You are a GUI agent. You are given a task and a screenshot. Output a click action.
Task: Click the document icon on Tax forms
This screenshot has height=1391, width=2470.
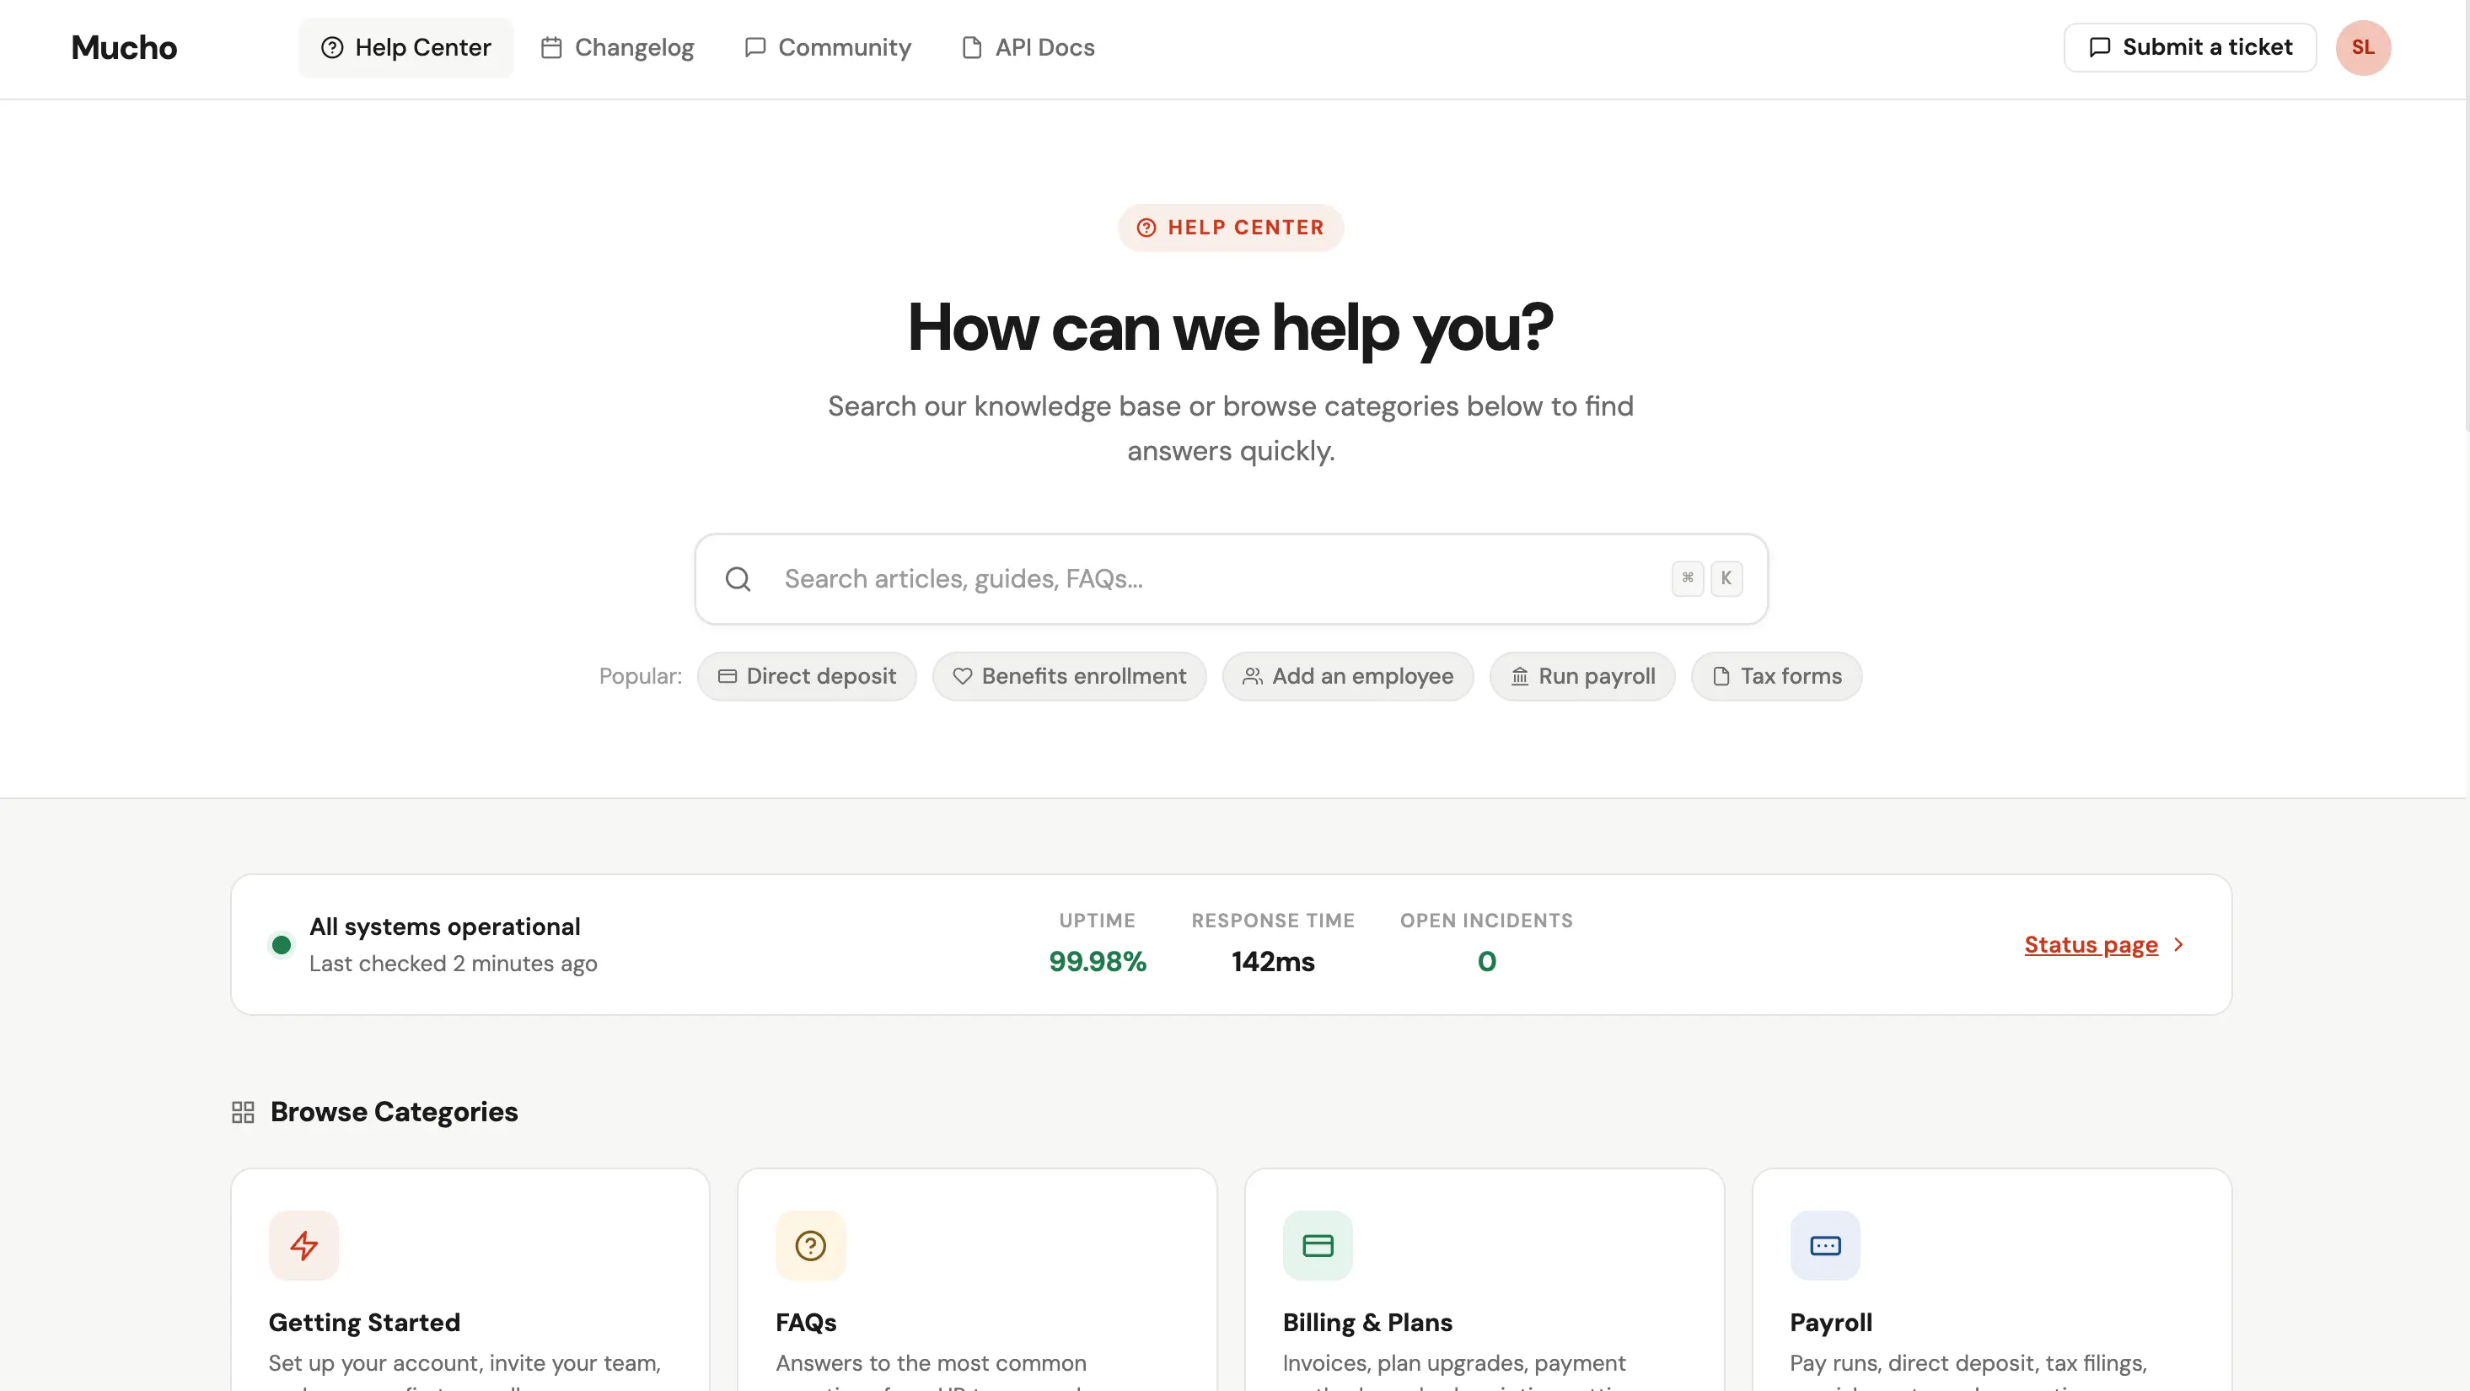1721,676
